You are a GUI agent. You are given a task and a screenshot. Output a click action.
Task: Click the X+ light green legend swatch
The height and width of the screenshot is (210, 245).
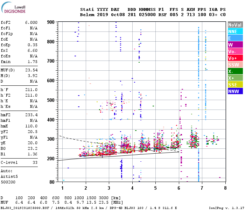[235, 78]
